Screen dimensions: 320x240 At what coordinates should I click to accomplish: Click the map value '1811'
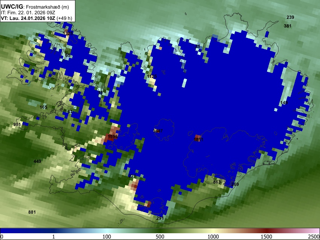click(x=198, y=140)
